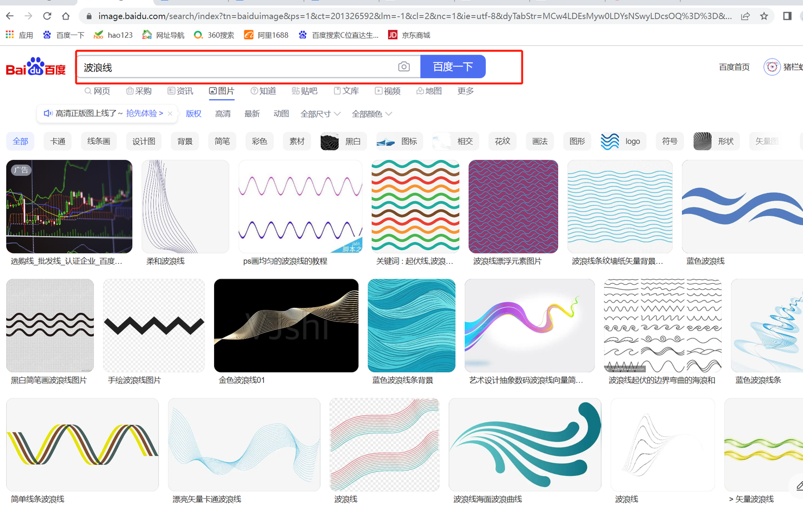Image resolution: width=803 pixels, height=505 pixels.
Task: Open the hao123 bookmark
Action: tap(113, 35)
